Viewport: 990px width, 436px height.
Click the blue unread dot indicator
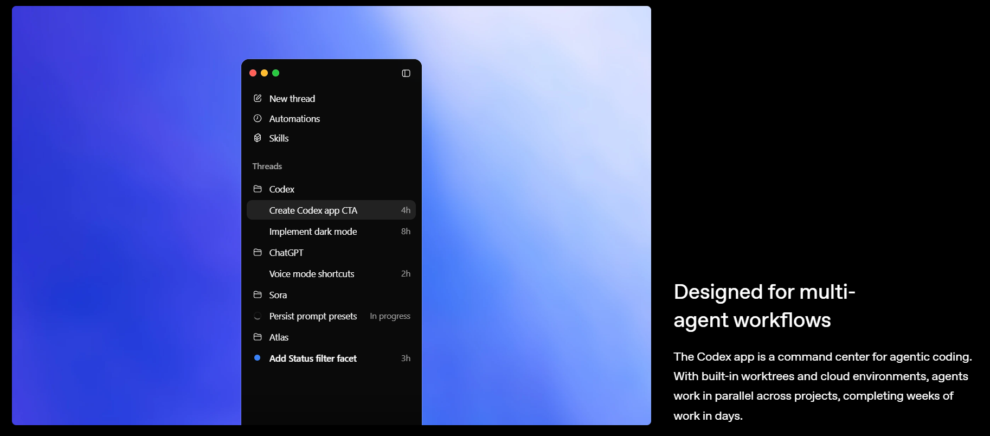[x=258, y=358]
